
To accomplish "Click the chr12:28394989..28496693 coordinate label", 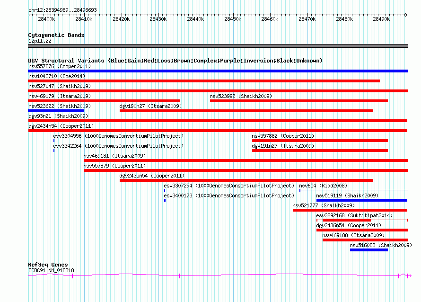I will click(62, 10).
